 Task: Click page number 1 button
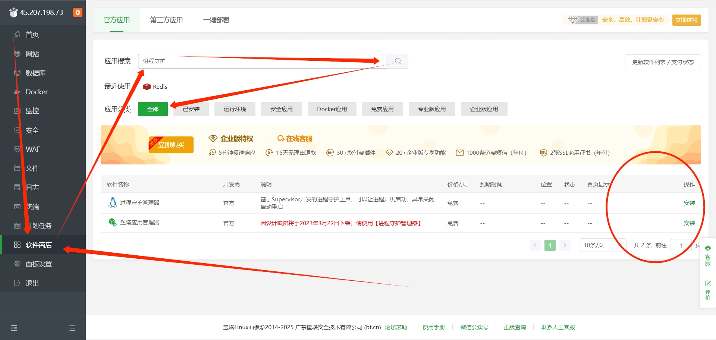(550, 245)
